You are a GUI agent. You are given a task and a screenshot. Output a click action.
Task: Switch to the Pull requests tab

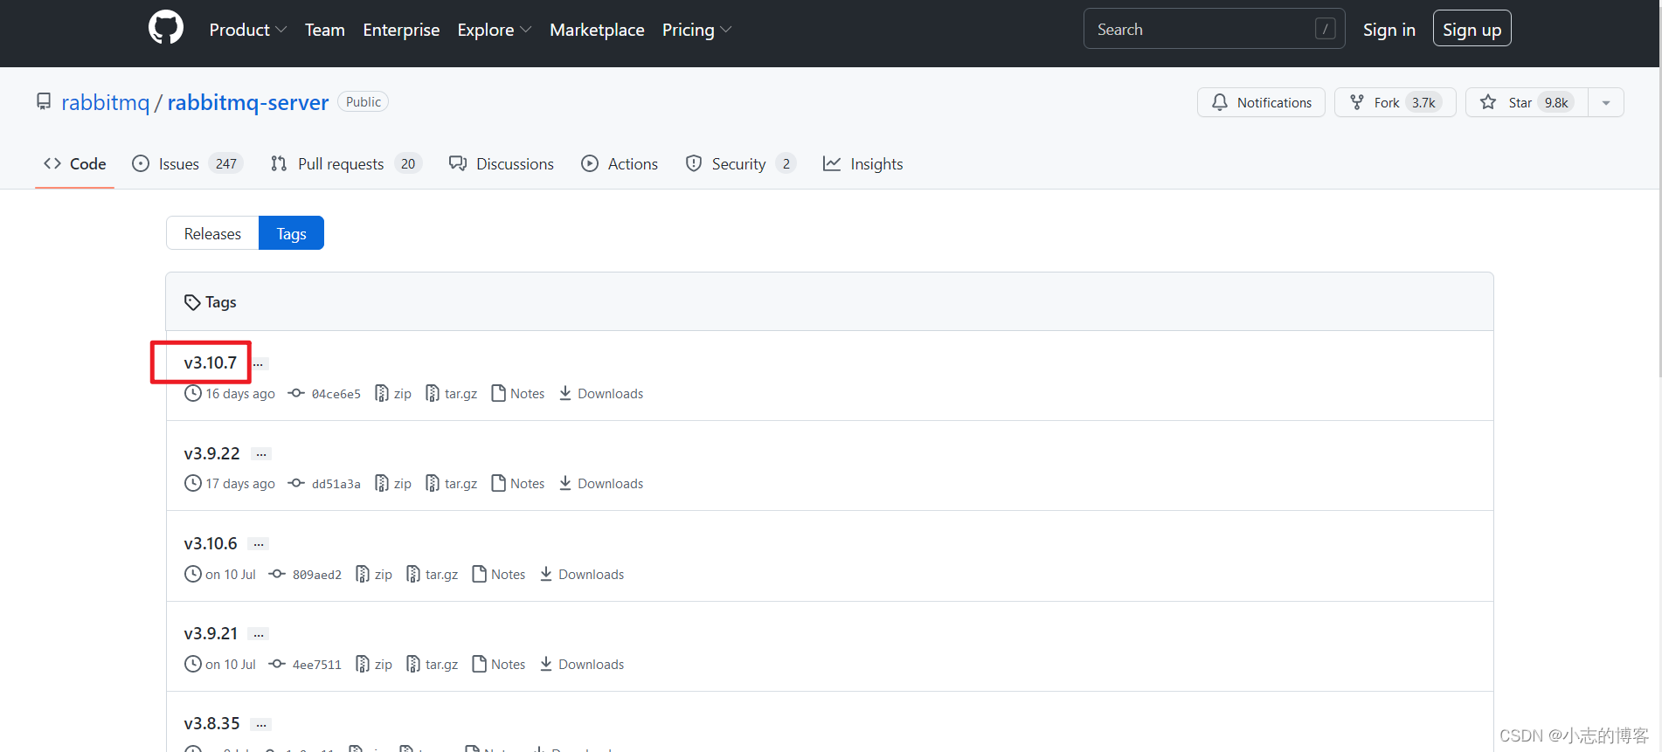pyautogui.click(x=346, y=163)
